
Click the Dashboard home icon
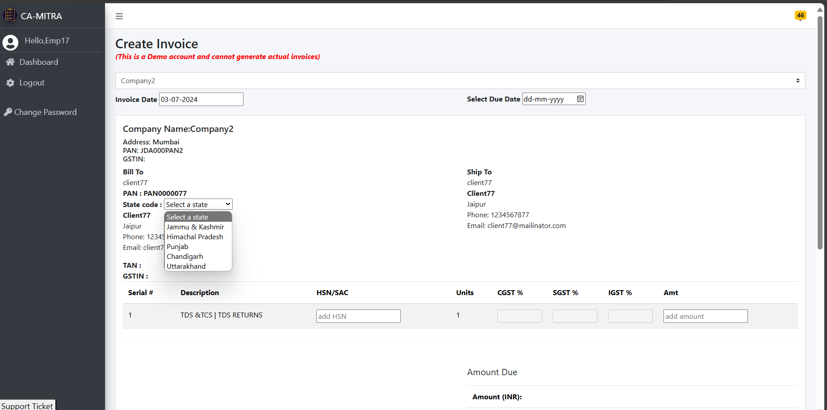(x=10, y=62)
